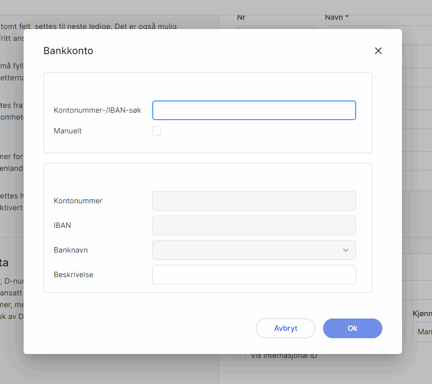Enable the Manuelt checkbox
Screen dimensions: 432x384
coord(157,131)
